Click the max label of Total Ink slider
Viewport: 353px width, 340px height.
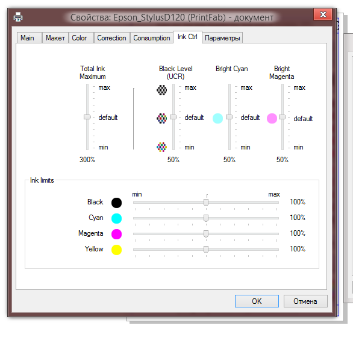point(104,87)
